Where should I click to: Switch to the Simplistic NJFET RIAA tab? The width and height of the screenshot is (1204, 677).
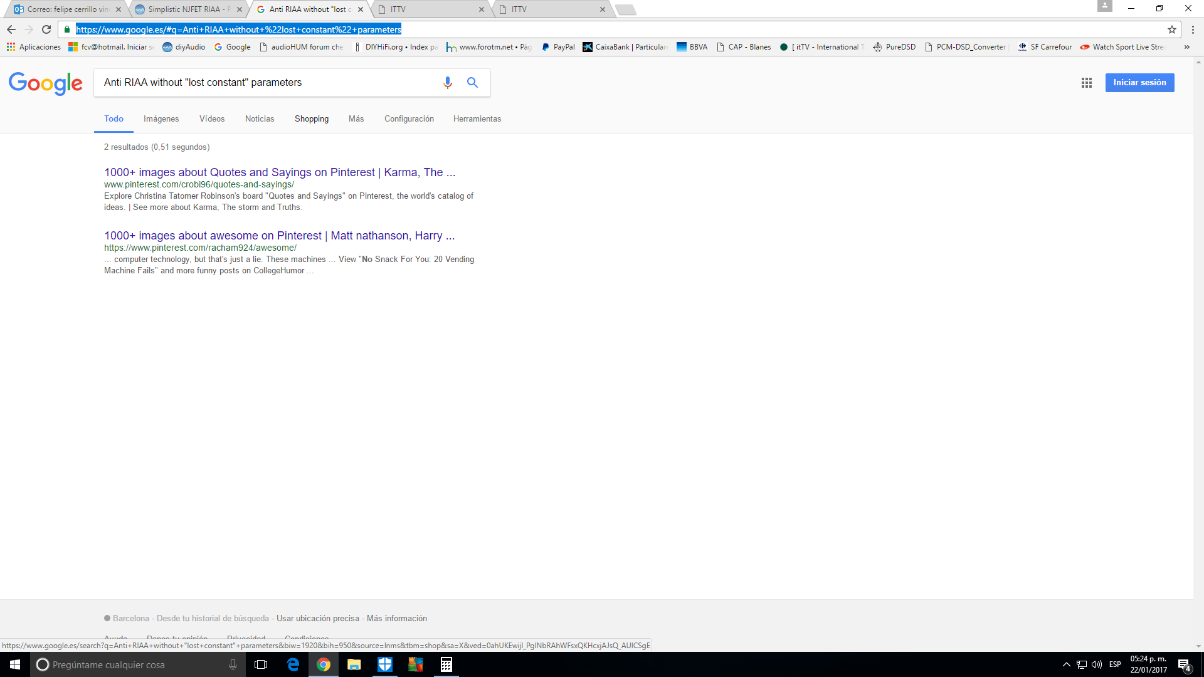189,9
